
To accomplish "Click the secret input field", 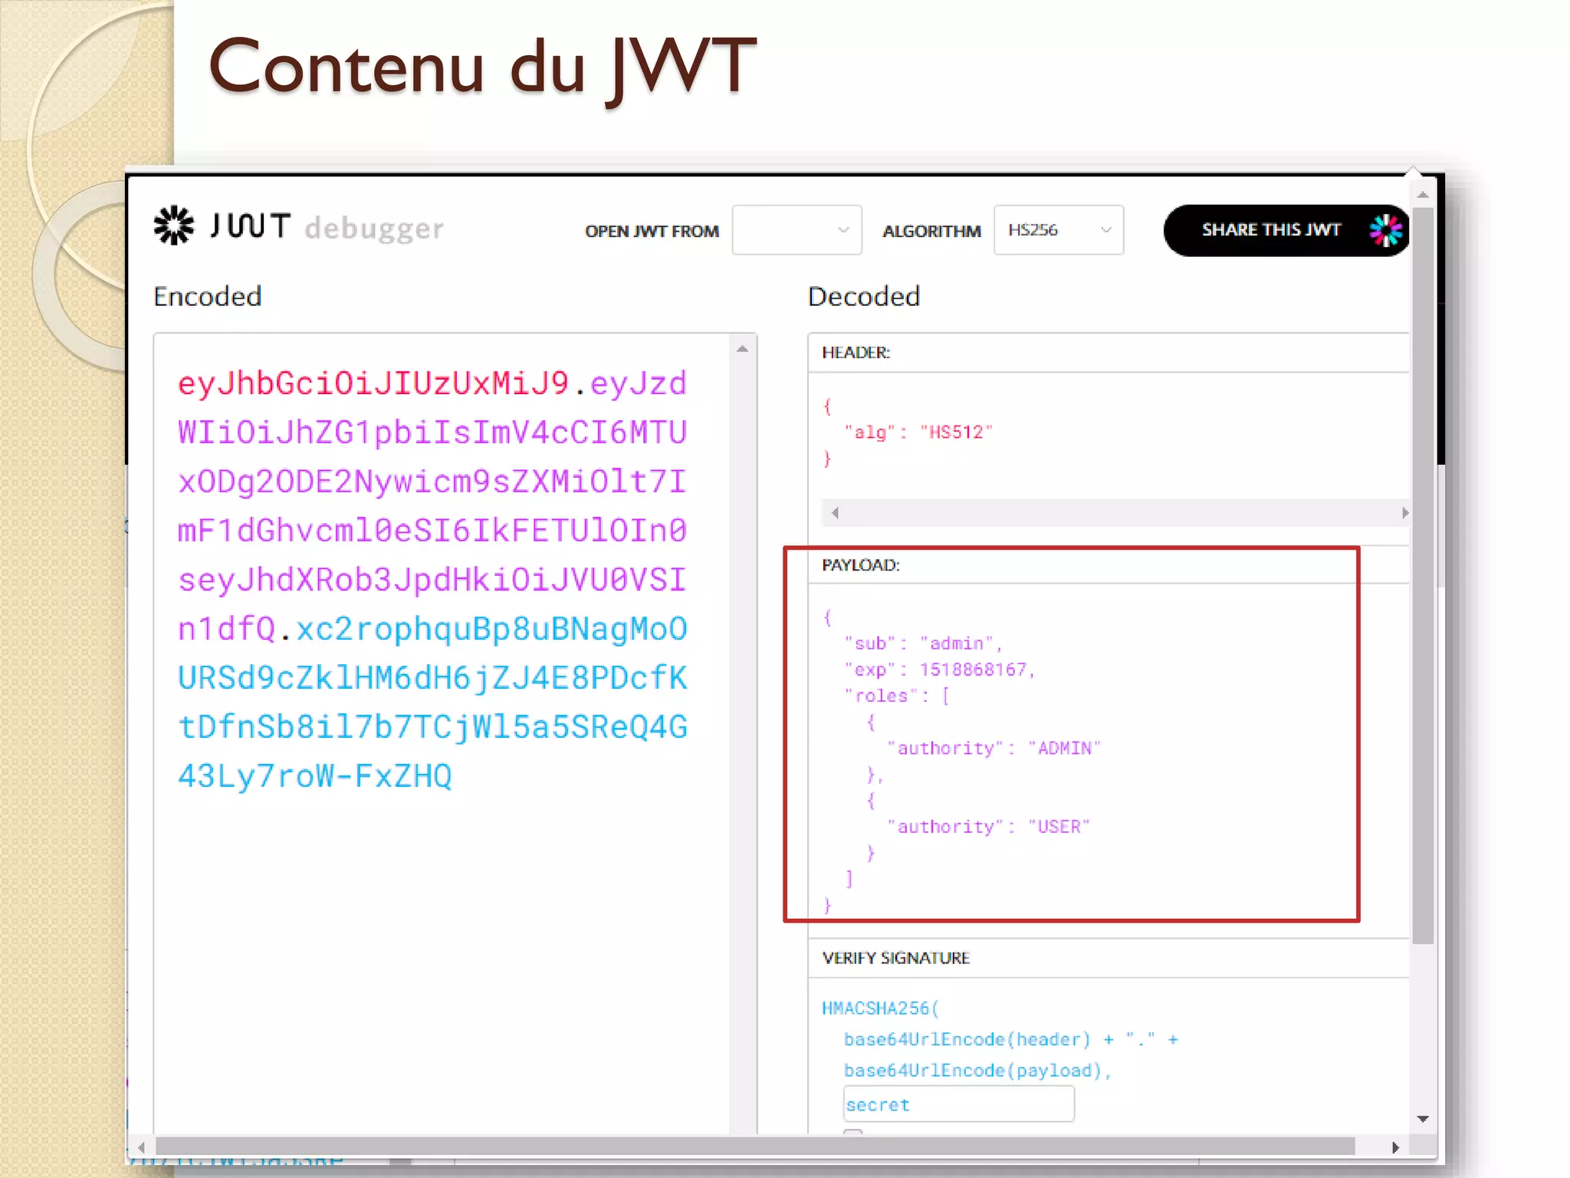I will [958, 1104].
